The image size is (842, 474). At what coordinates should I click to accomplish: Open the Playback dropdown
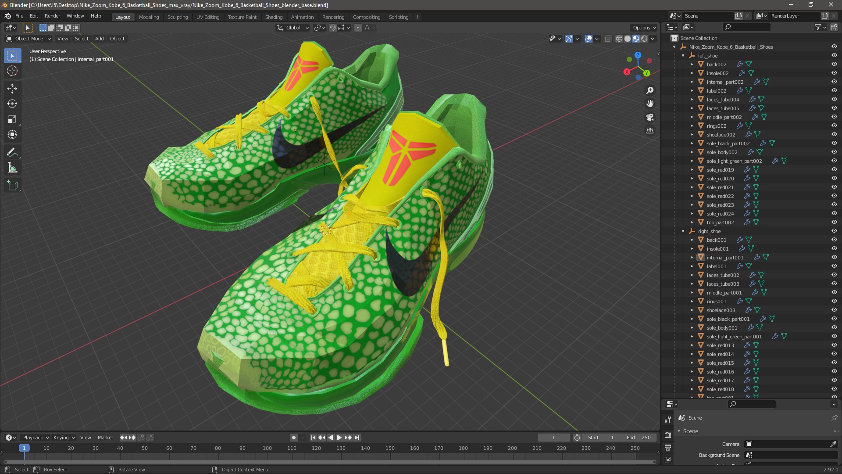35,438
